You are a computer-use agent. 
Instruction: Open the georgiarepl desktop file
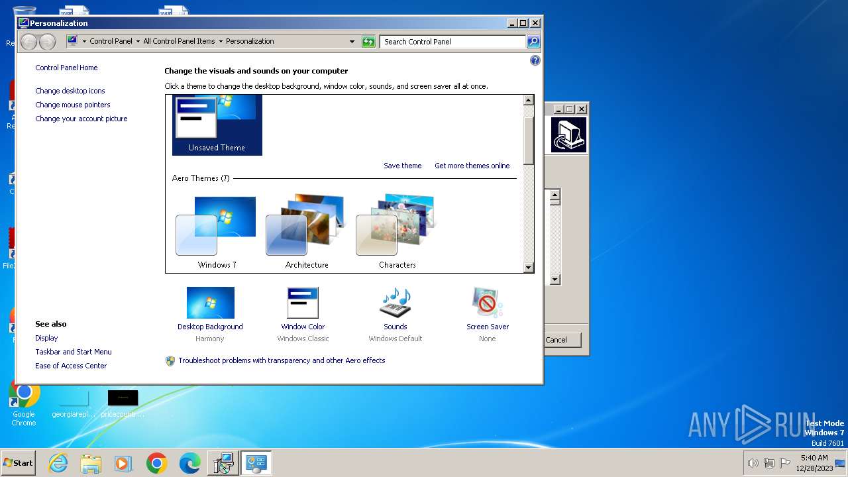point(74,404)
